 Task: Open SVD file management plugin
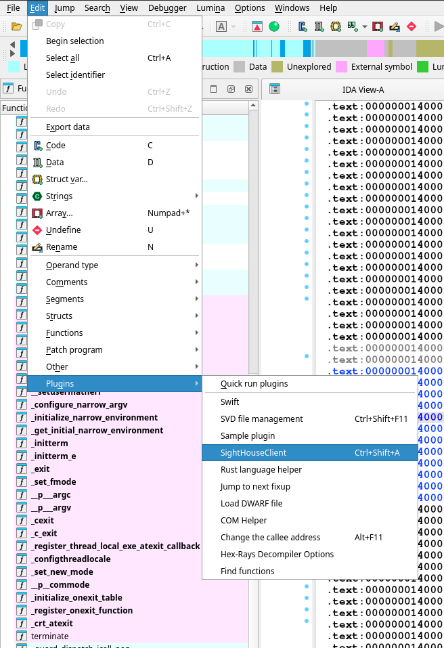pos(310,418)
